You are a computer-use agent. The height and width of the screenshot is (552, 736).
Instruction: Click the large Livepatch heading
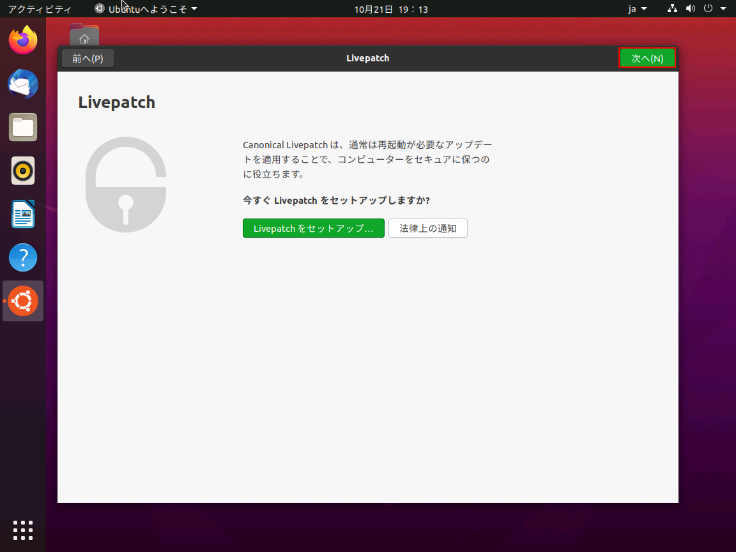[x=117, y=102]
